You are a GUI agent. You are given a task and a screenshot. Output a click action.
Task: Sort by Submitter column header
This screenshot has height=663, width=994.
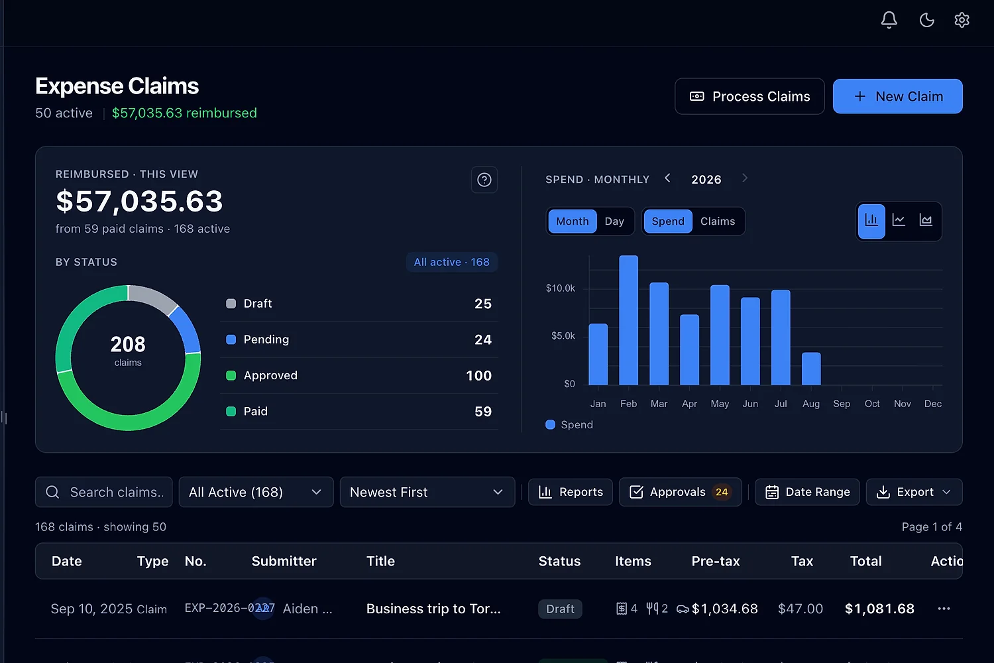(284, 562)
